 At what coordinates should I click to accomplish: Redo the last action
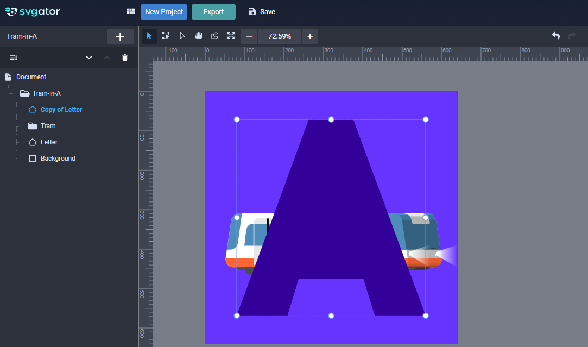(x=572, y=36)
